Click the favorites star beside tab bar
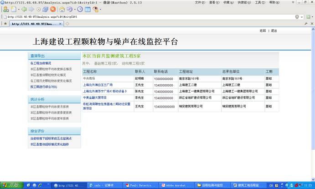315x189 pixels. tap(5, 23)
